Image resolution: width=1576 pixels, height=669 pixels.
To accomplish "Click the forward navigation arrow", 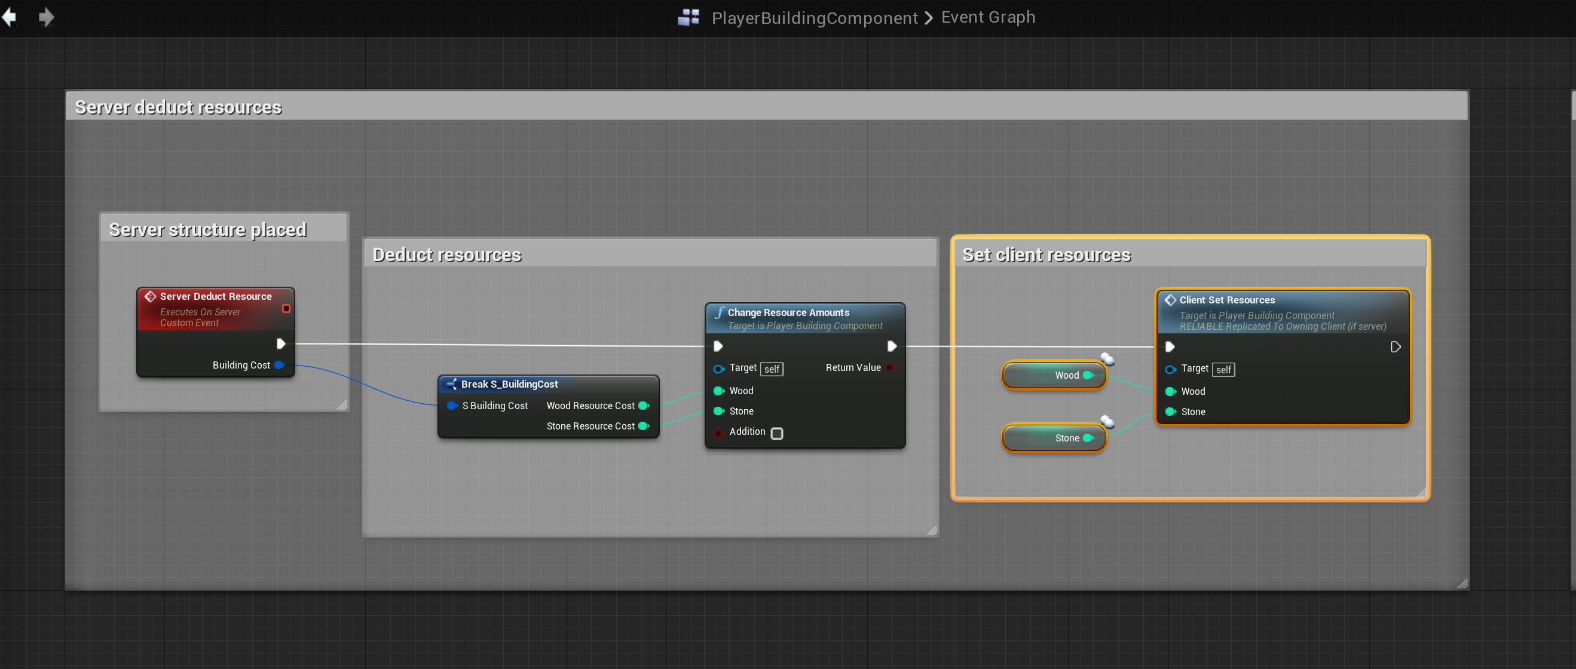I will (x=47, y=17).
